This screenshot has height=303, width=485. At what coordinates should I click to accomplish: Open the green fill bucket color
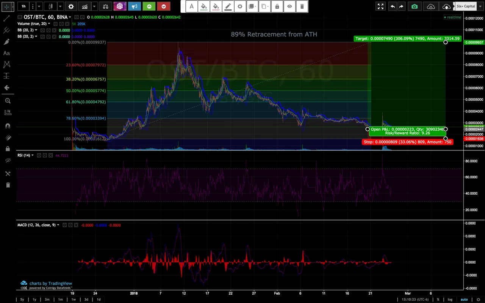coord(204,6)
